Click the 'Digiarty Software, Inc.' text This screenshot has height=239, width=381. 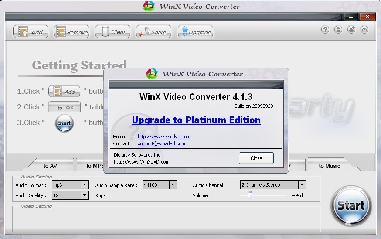point(137,155)
